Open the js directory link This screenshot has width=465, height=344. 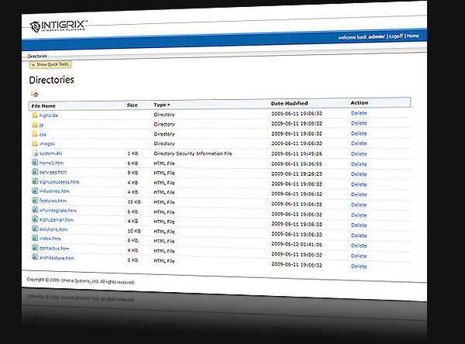tap(41, 125)
